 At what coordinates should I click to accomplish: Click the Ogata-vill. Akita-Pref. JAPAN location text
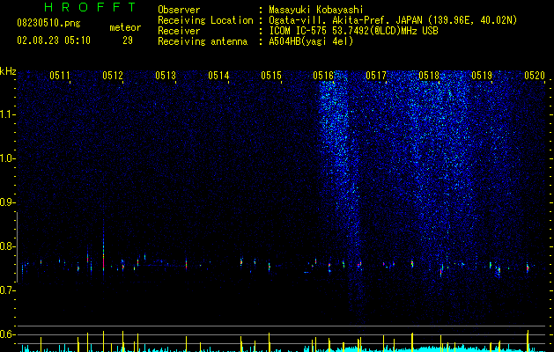click(393, 20)
